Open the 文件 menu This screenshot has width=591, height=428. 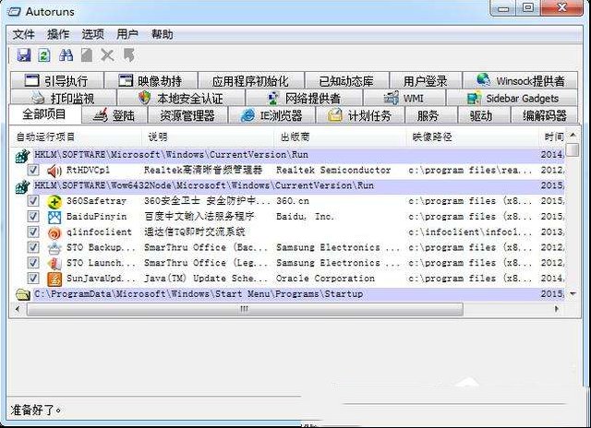pyautogui.click(x=23, y=35)
